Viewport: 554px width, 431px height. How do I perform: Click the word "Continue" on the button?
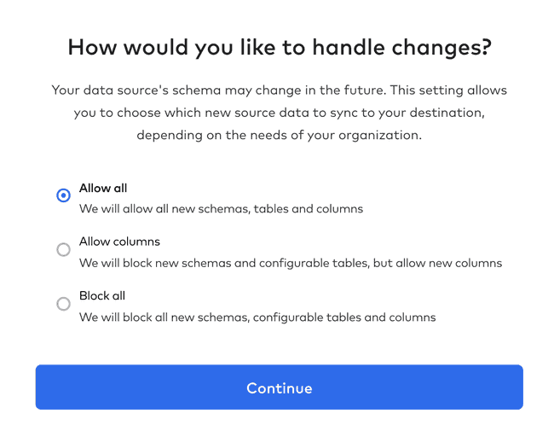(x=279, y=388)
